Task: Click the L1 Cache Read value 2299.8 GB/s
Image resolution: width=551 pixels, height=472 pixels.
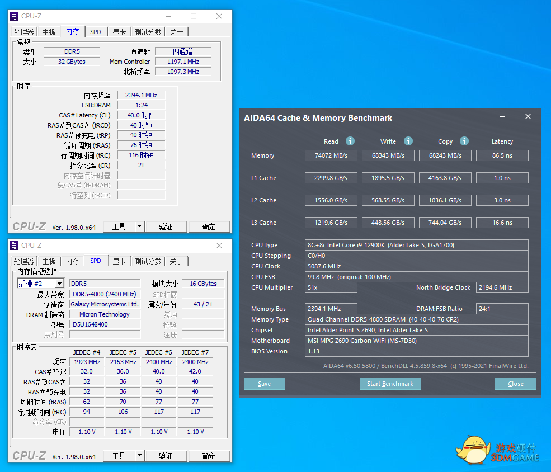Action: [331, 178]
